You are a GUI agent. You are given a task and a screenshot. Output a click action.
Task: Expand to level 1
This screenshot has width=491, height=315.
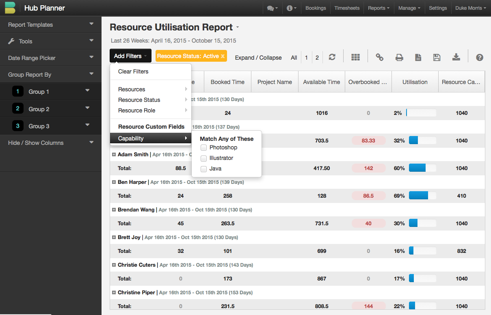[306, 58]
